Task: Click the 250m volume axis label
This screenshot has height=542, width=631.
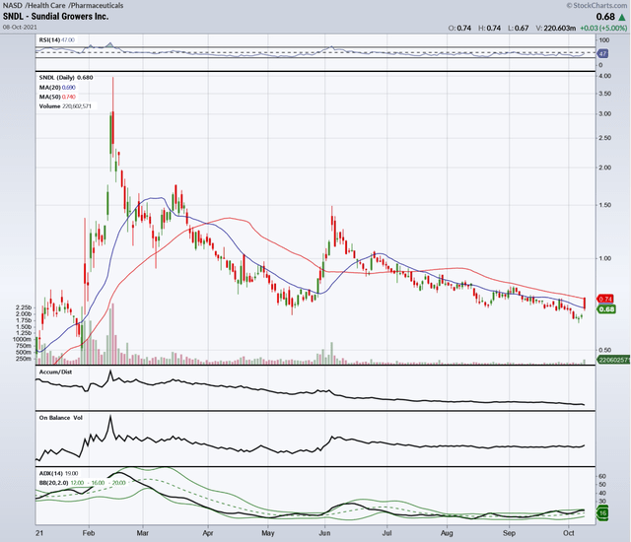Action: [24, 359]
